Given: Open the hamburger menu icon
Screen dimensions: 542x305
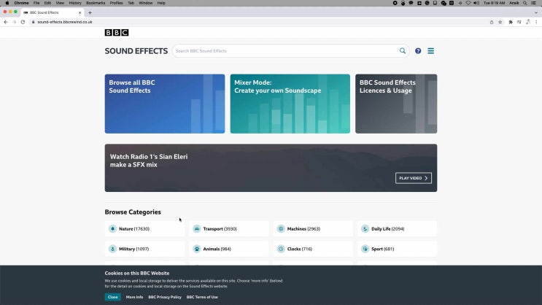Looking at the screenshot, I should tap(430, 51).
